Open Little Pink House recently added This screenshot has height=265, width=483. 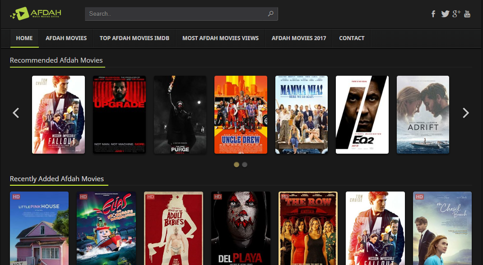pyautogui.click(x=39, y=228)
